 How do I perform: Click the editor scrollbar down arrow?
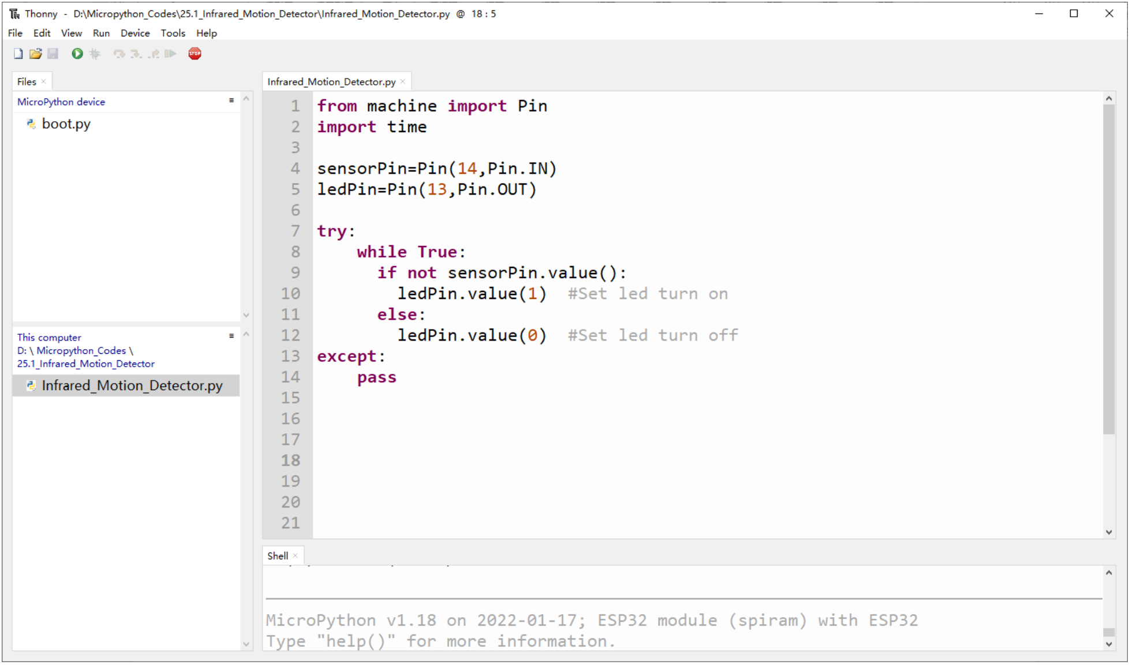point(1108,532)
